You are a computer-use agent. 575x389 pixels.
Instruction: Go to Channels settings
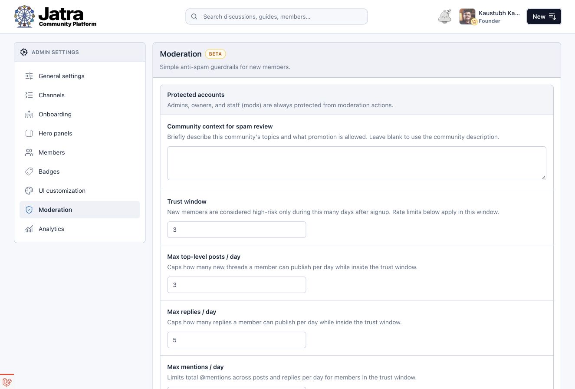tap(80, 95)
